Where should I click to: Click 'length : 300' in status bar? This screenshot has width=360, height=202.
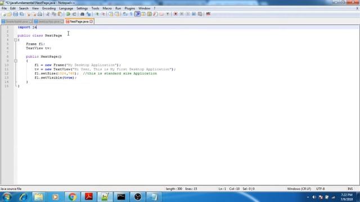(174, 189)
